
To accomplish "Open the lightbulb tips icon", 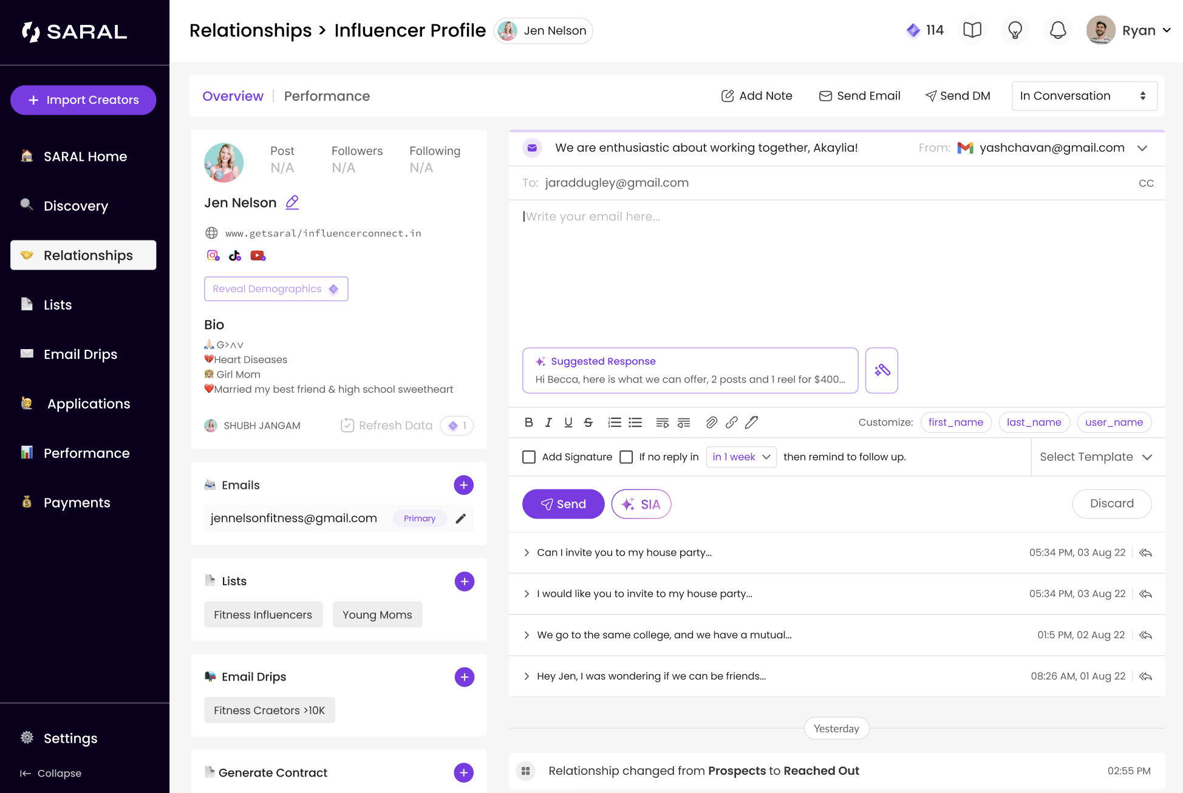I will 1015,30.
